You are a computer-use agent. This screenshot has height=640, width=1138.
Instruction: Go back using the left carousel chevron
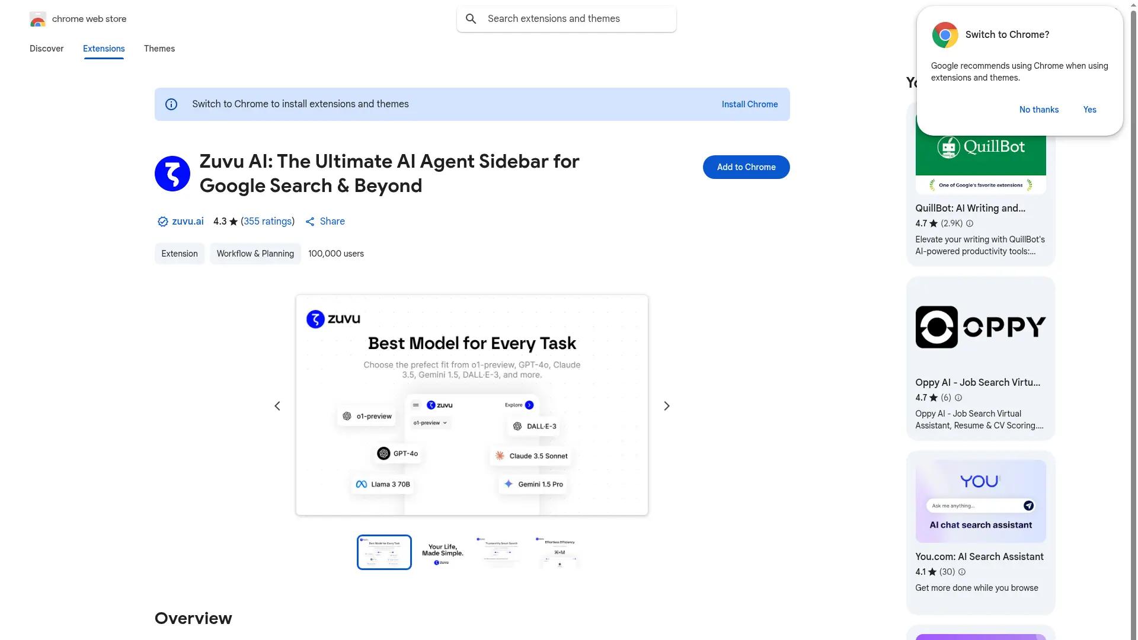pyautogui.click(x=277, y=405)
